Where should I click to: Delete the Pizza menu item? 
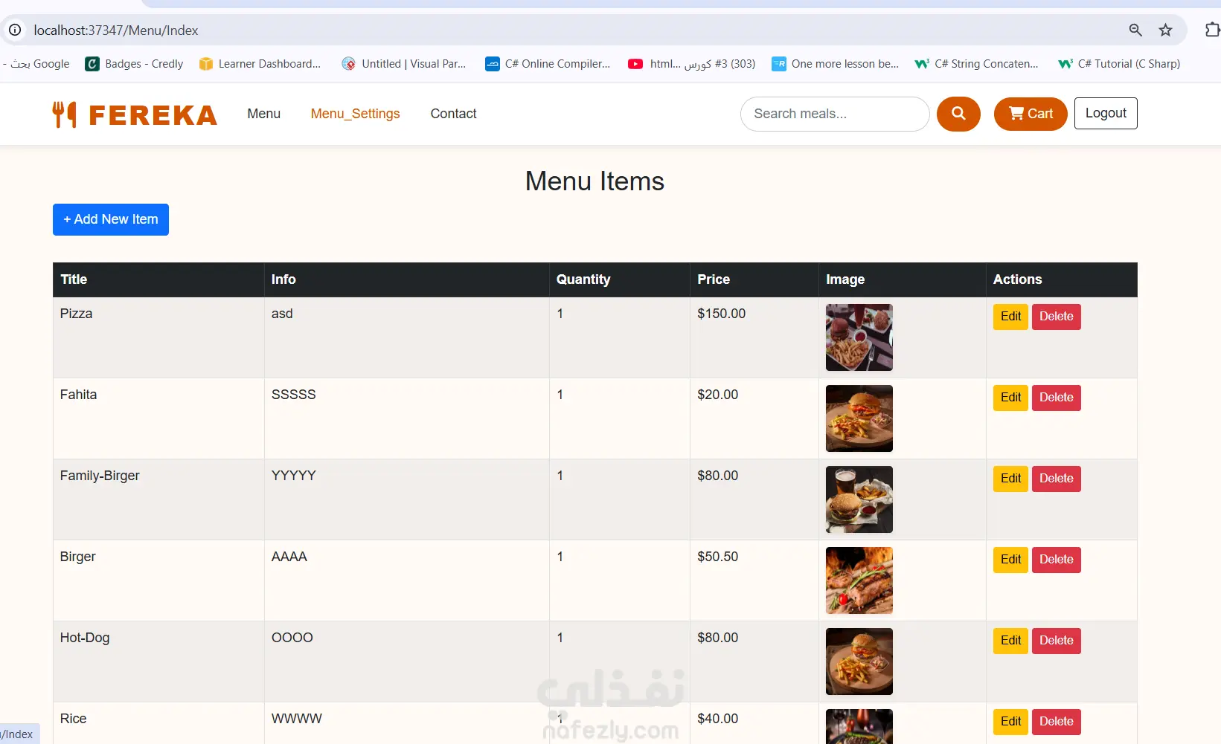(1057, 317)
